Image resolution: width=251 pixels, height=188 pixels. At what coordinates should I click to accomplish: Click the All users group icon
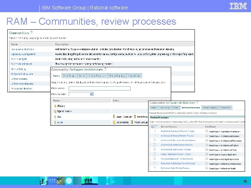pyautogui.click(x=55, y=106)
